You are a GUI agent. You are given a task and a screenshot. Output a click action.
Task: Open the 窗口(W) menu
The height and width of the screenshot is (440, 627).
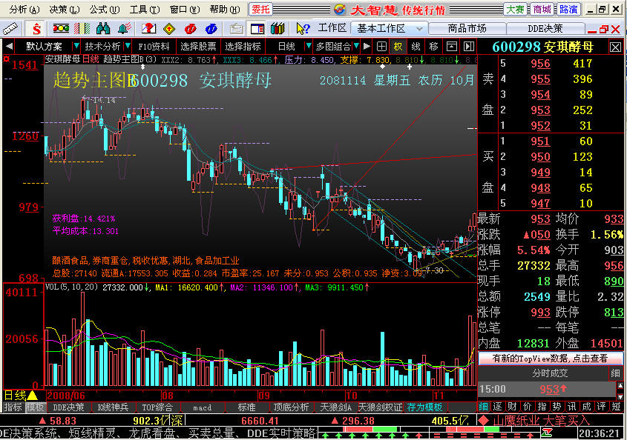[184, 9]
